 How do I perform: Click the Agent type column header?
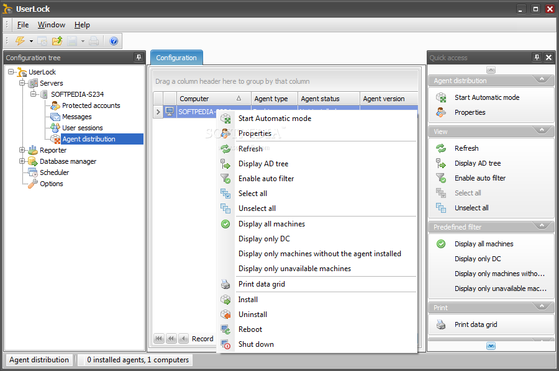click(275, 98)
